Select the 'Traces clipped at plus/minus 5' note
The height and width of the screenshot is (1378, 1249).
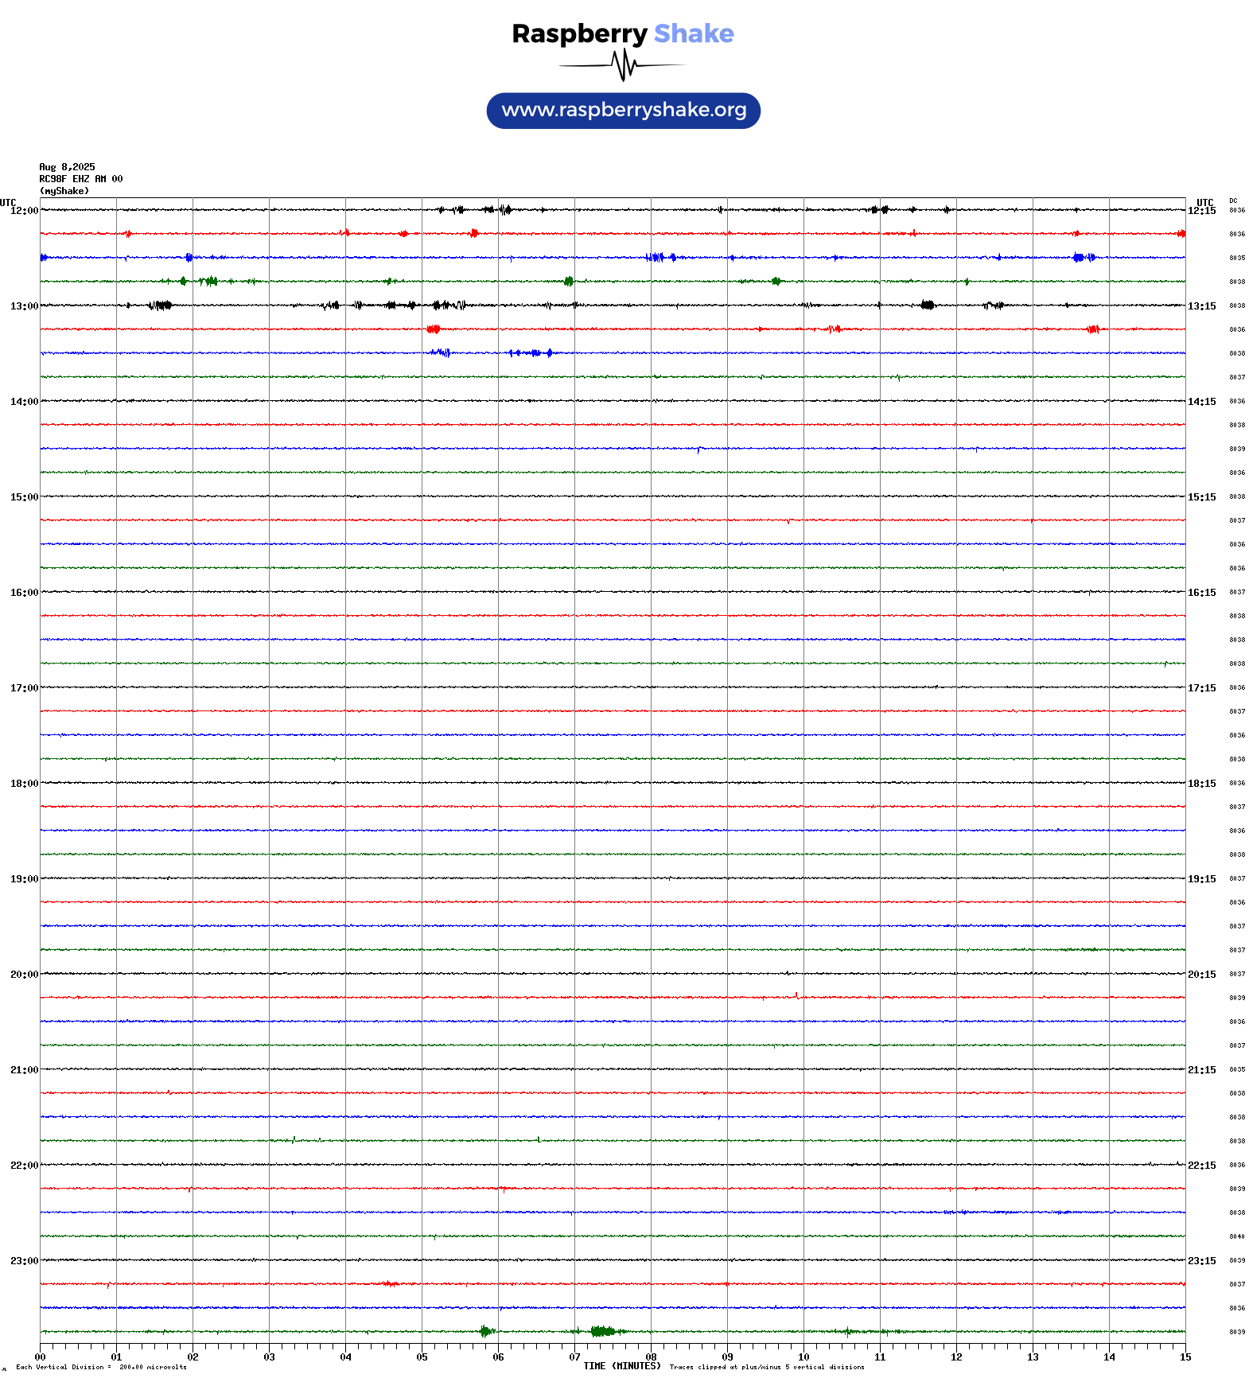(767, 1368)
